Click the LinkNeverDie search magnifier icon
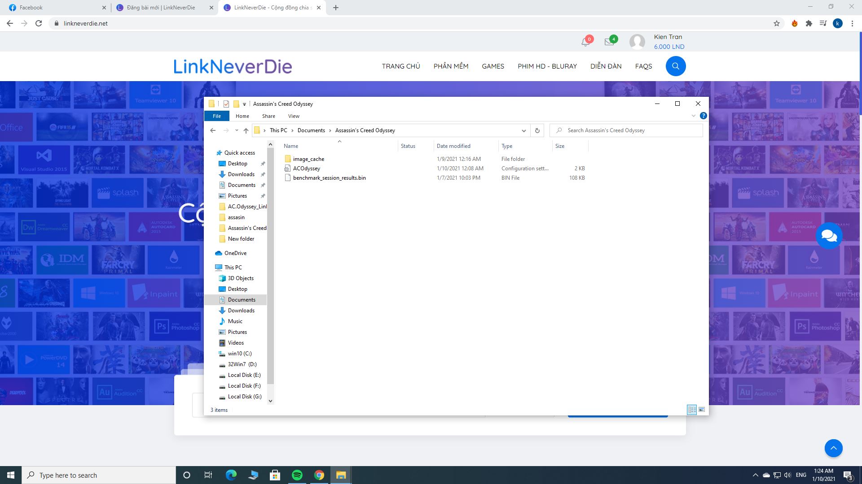 (675, 66)
